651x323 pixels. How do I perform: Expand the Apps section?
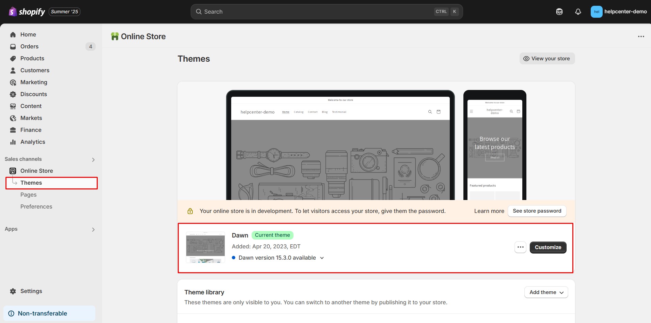point(93,229)
